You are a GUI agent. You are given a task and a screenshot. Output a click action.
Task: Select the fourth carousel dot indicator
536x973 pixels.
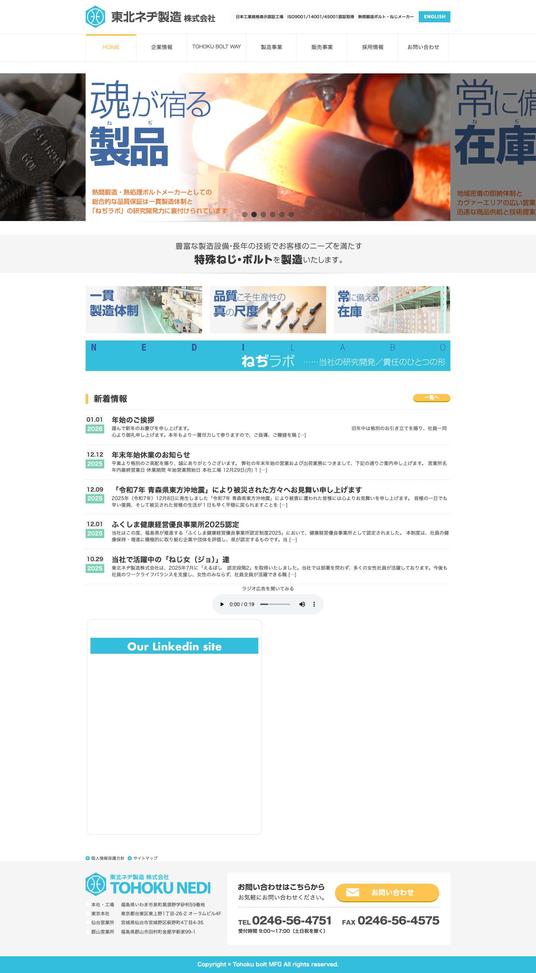click(272, 215)
